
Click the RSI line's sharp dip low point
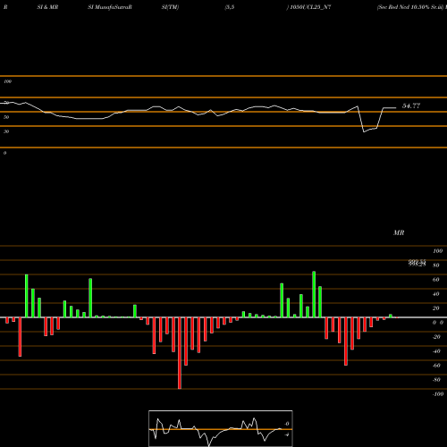point(364,131)
